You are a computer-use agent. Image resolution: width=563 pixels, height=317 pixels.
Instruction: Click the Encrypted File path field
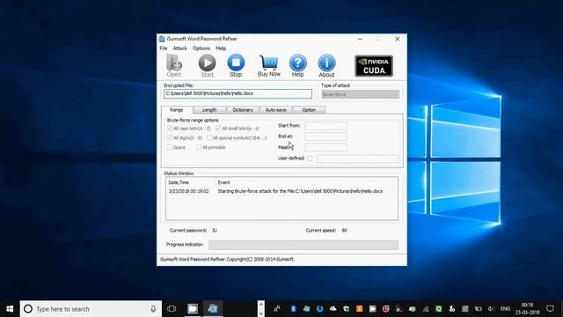(238, 94)
